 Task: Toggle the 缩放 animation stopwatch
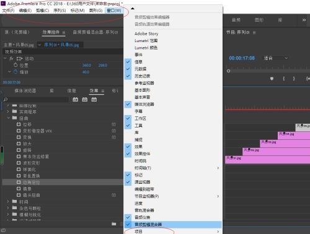pyautogui.click(x=15, y=72)
